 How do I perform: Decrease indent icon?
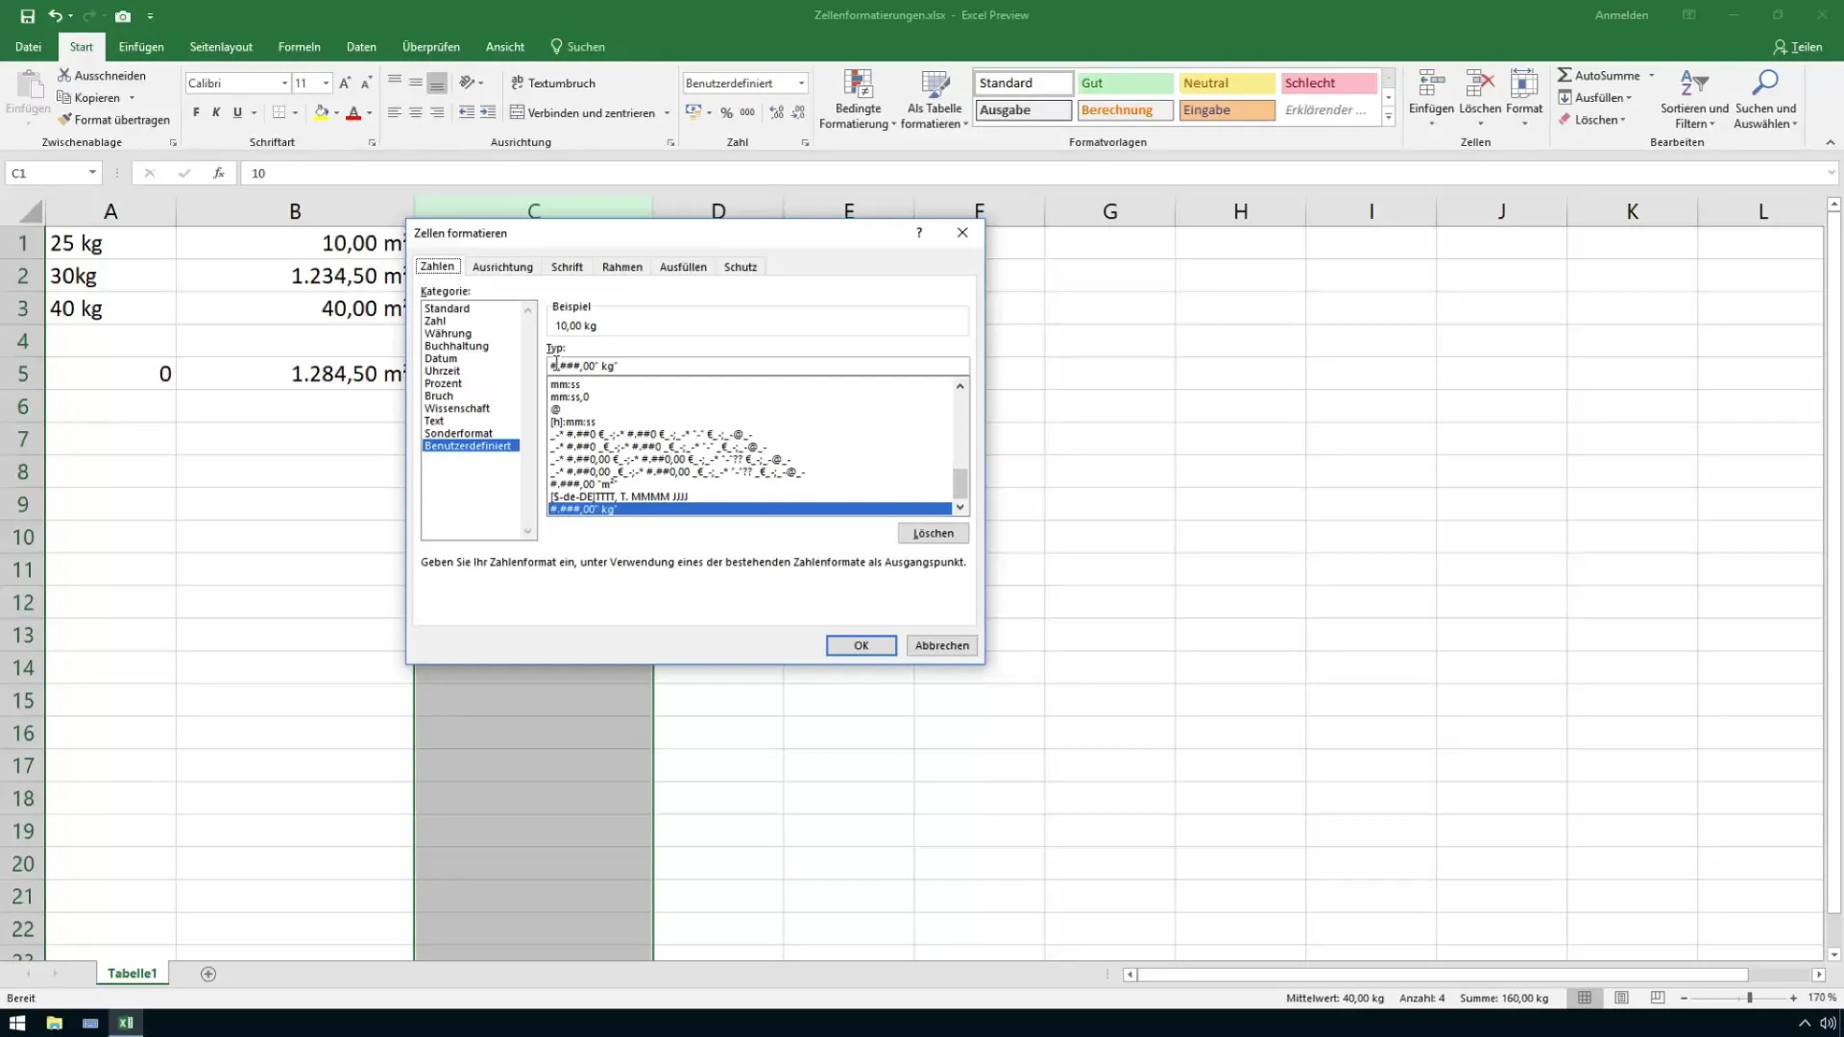(x=467, y=112)
